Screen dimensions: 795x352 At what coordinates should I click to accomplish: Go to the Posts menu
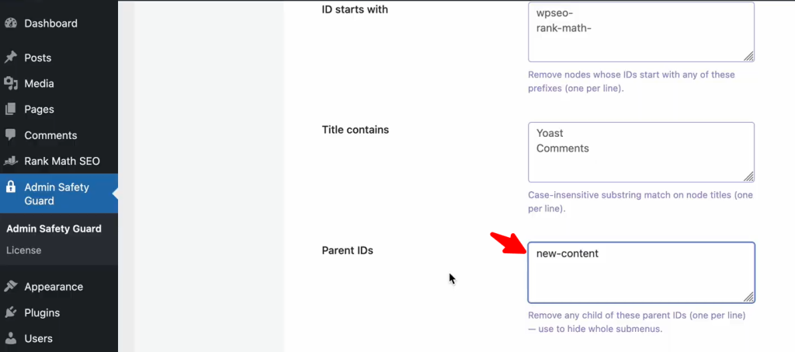[37, 58]
